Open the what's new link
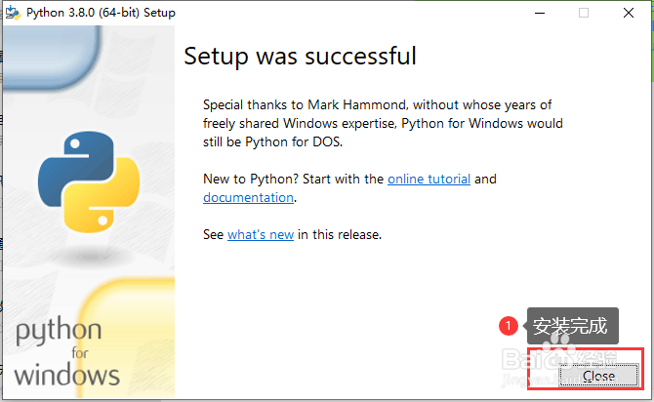The width and height of the screenshot is (654, 402). click(x=261, y=234)
